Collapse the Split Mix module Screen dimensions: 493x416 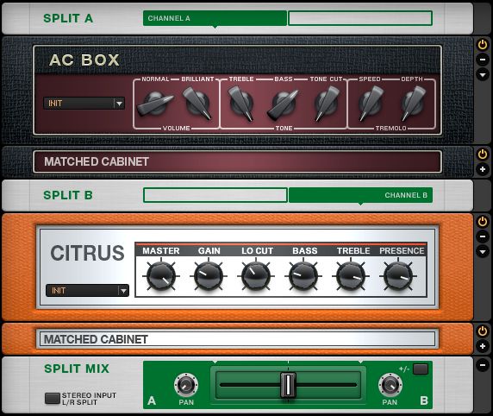[x=483, y=365]
